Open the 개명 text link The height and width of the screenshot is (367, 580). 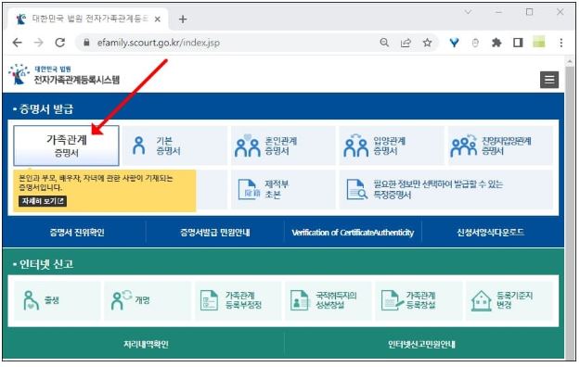[x=142, y=300]
